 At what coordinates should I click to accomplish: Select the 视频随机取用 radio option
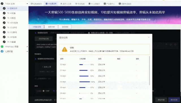click(x=35, y=33)
